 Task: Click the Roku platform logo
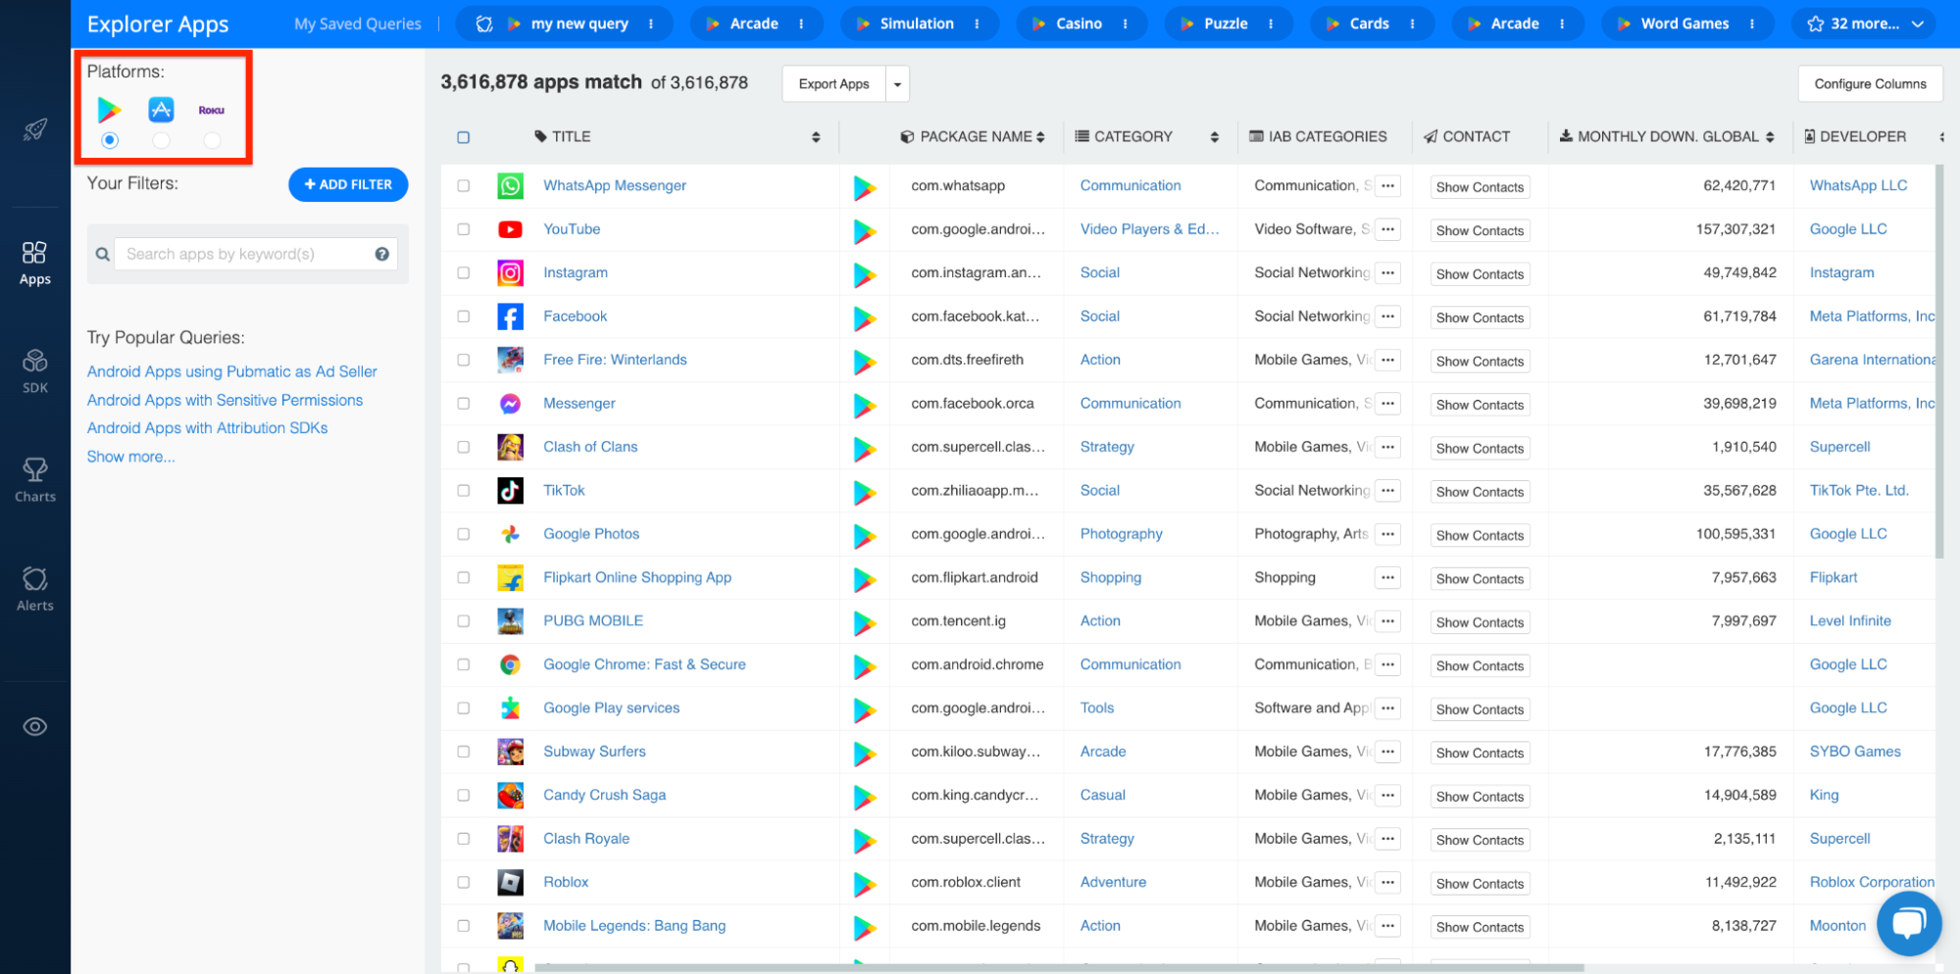click(212, 111)
